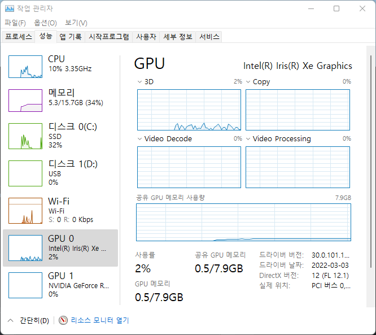Collapse view with the 간단히 chevron

(10, 320)
